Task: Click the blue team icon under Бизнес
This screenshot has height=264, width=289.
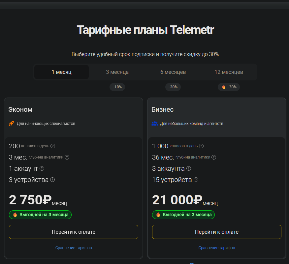Action: coord(155,124)
